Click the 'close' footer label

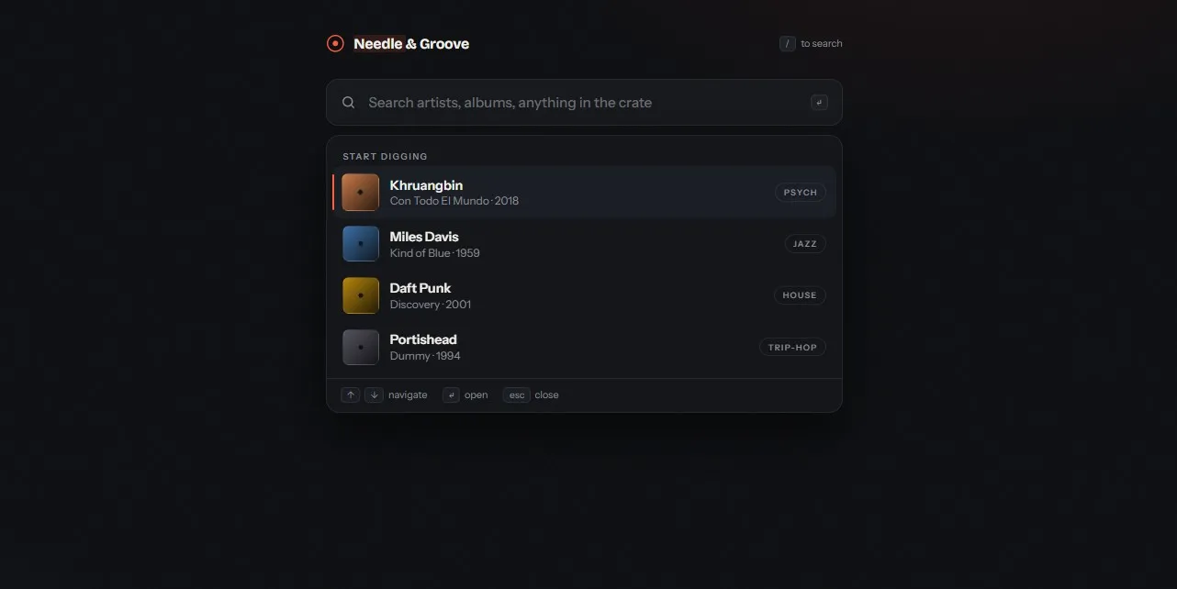547,395
